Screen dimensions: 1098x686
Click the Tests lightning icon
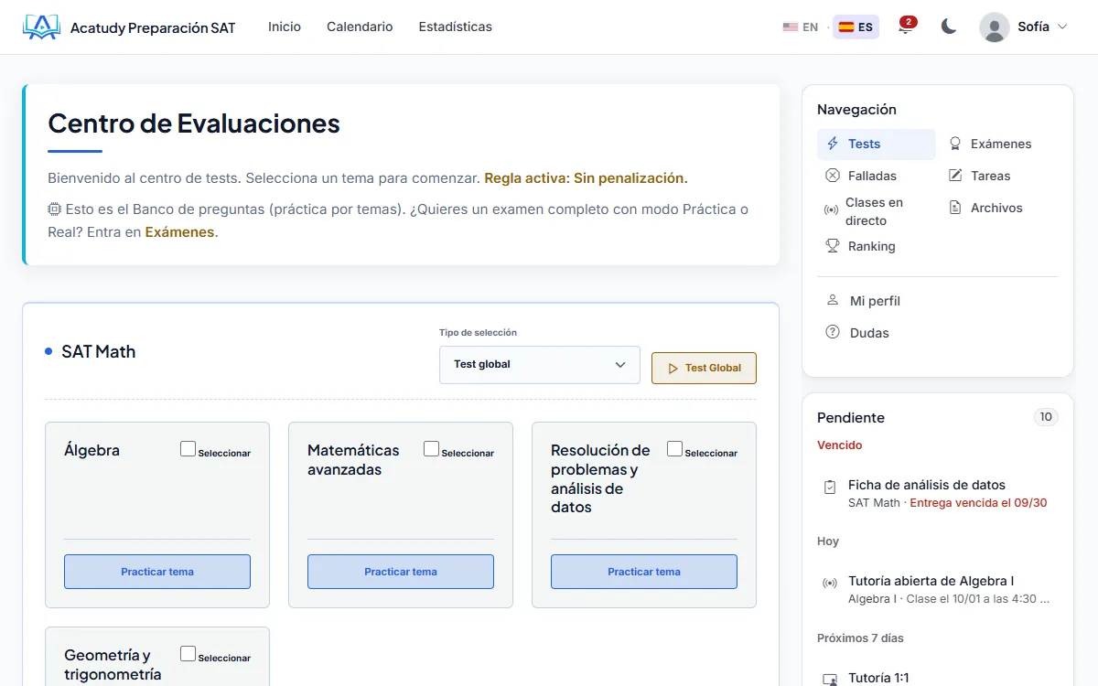click(x=833, y=144)
